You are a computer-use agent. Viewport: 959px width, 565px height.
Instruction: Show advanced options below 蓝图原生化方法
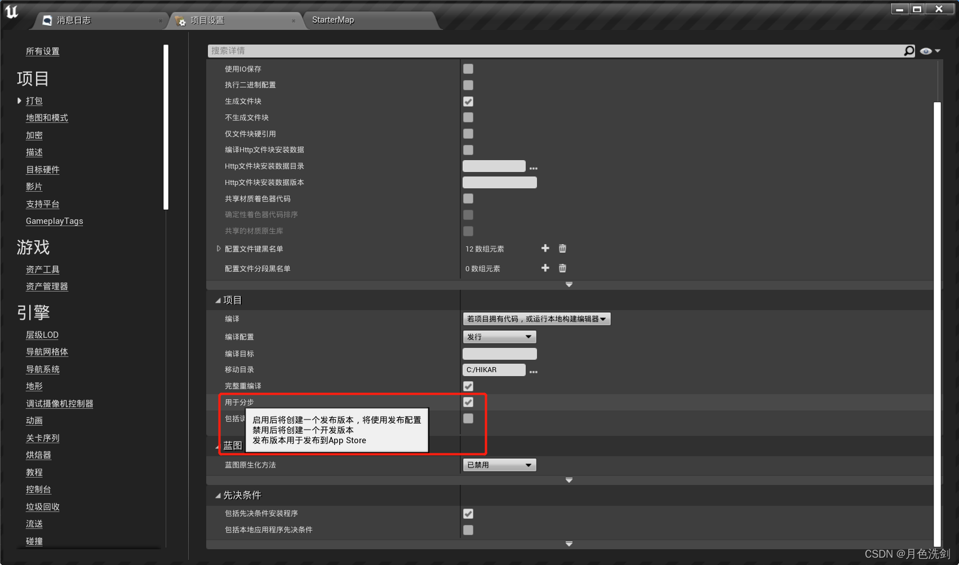click(x=569, y=480)
